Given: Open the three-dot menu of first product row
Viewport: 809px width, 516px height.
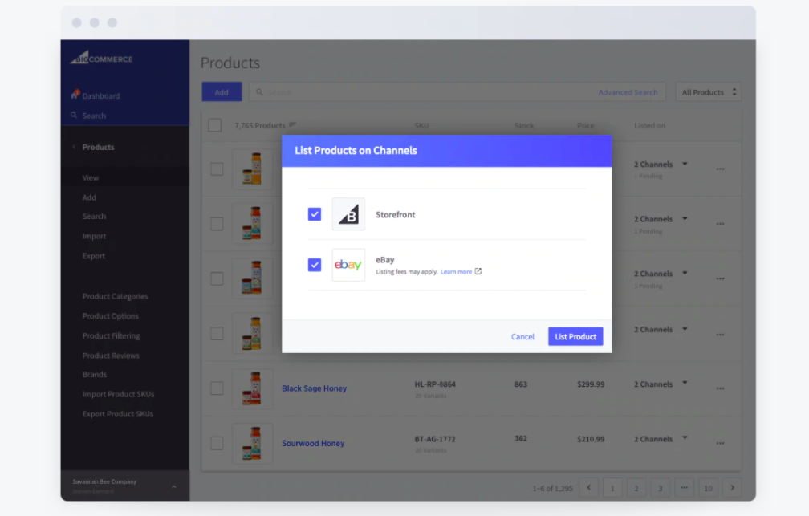Looking at the screenshot, I should pyautogui.click(x=720, y=169).
